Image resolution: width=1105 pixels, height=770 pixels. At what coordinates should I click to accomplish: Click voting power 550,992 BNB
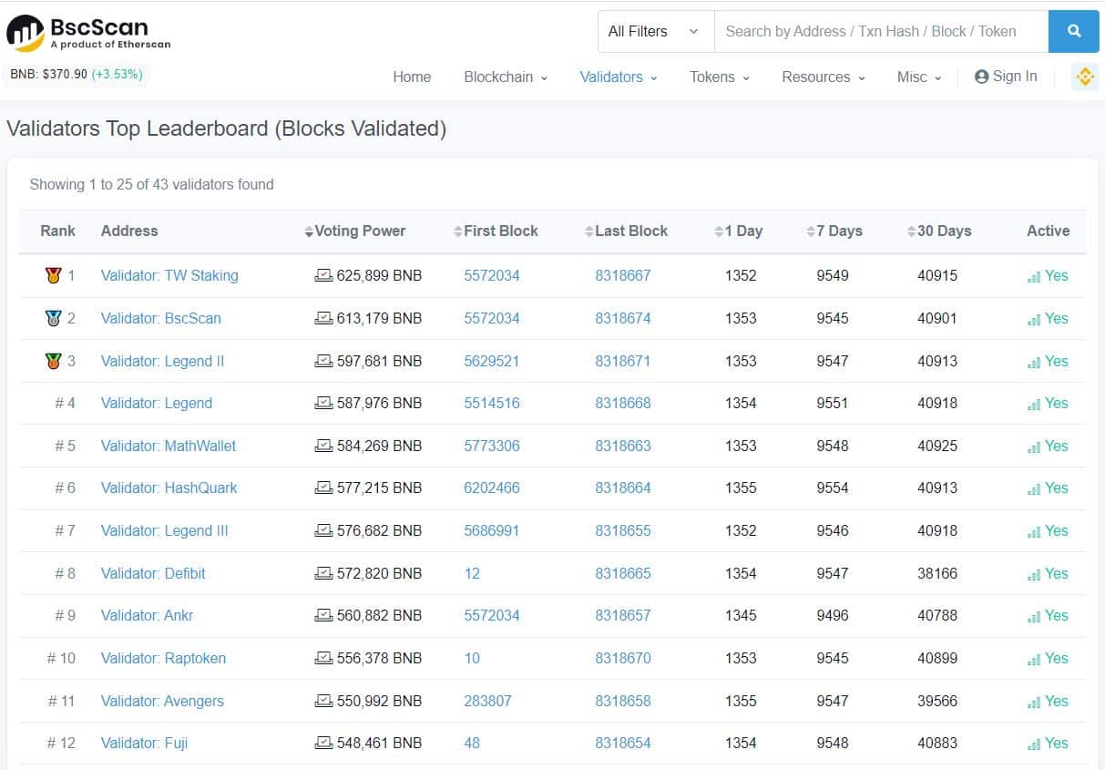point(379,701)
